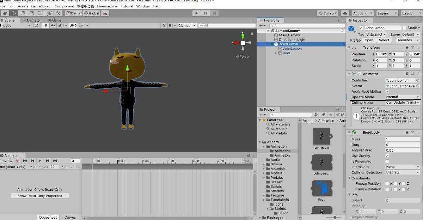Screen dimensions: 423x220
Task: Select the Scale tool
Action: point(32,13)
